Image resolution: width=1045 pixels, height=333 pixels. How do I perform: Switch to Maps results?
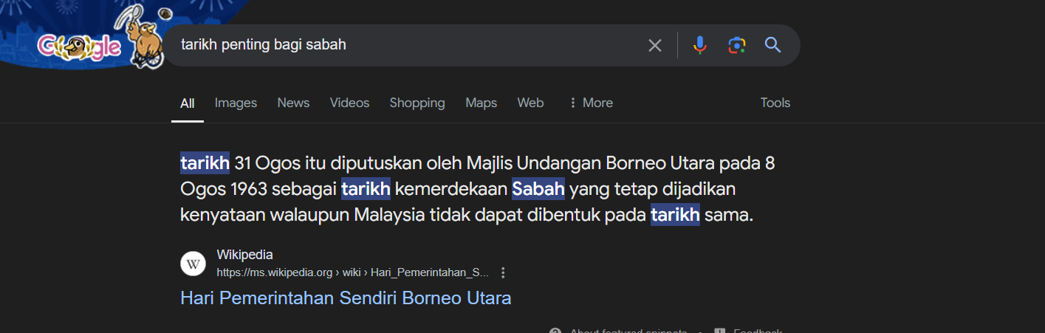coord(481,103)
